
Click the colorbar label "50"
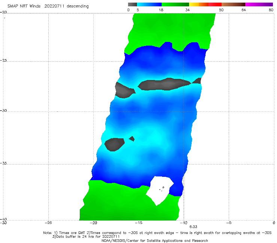221,10
